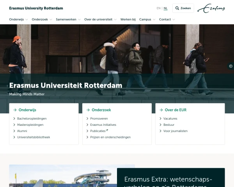Open the Over de EUR heading link
The height and width of the screenshot is (187, 234).
(x=175, y=110)
